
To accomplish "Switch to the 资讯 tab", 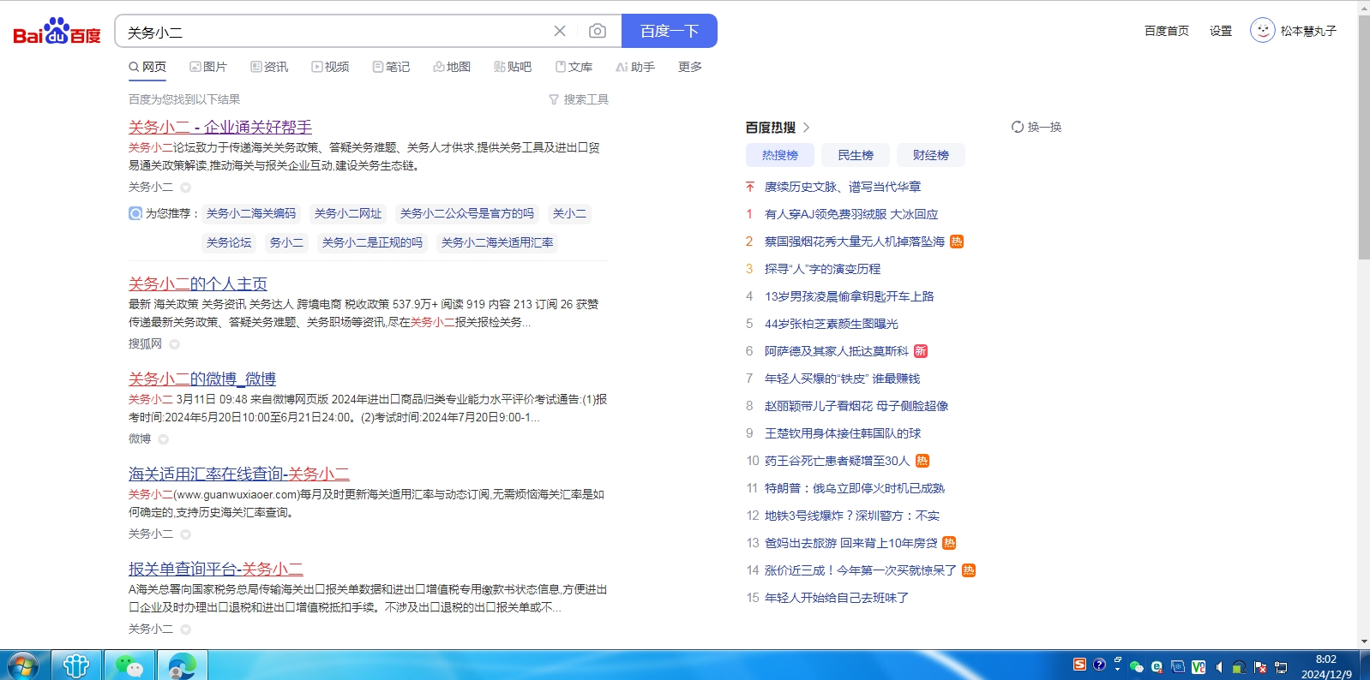I will coord(269,67).
